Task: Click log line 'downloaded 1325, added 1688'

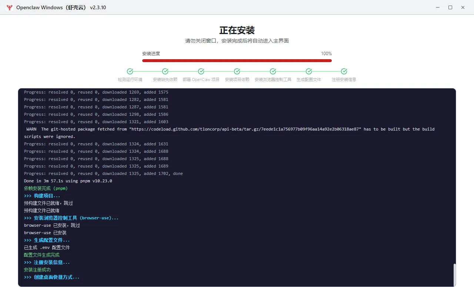Action: (96, 159)
